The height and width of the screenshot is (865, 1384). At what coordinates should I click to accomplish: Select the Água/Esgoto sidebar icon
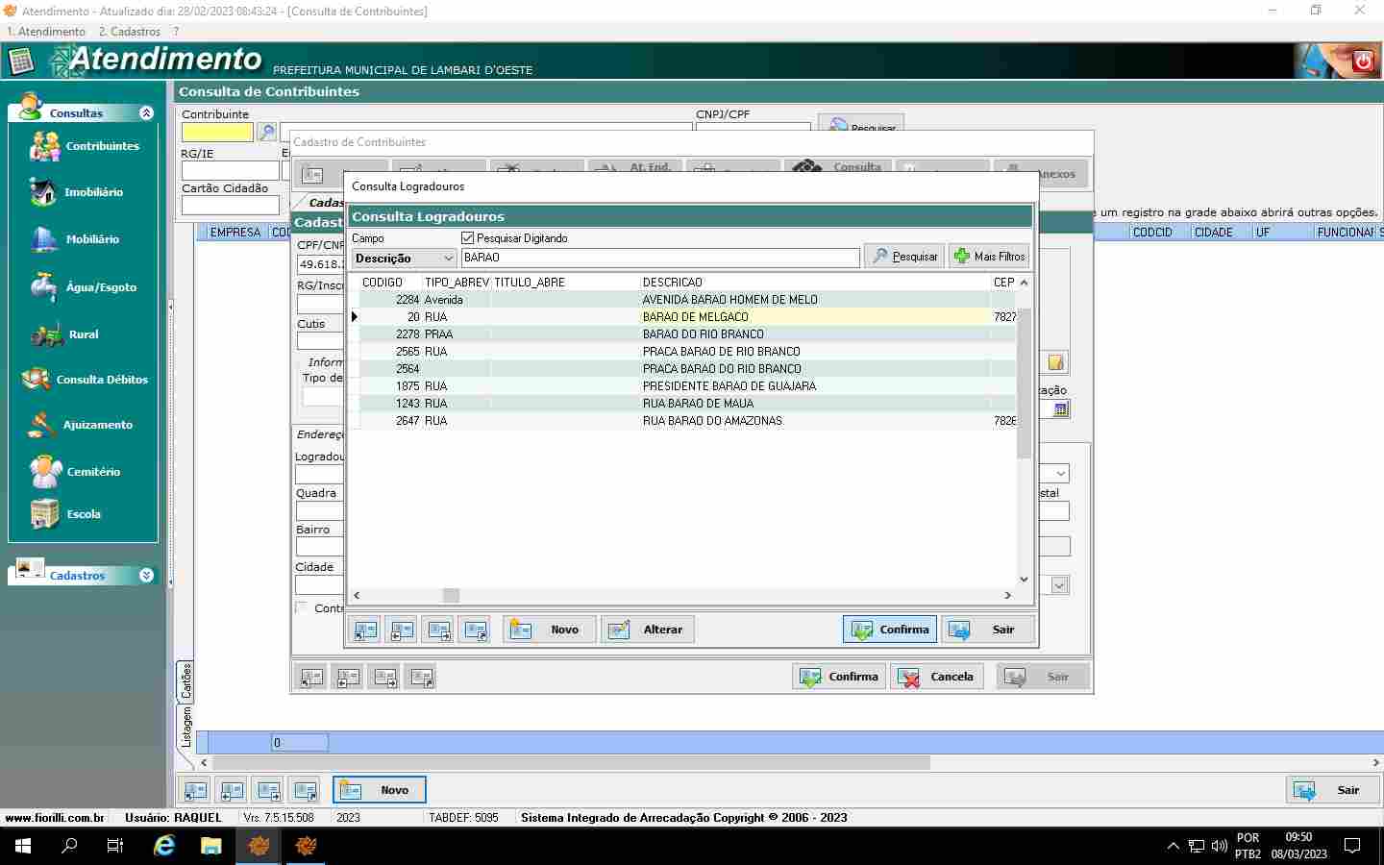coord(43,286)
